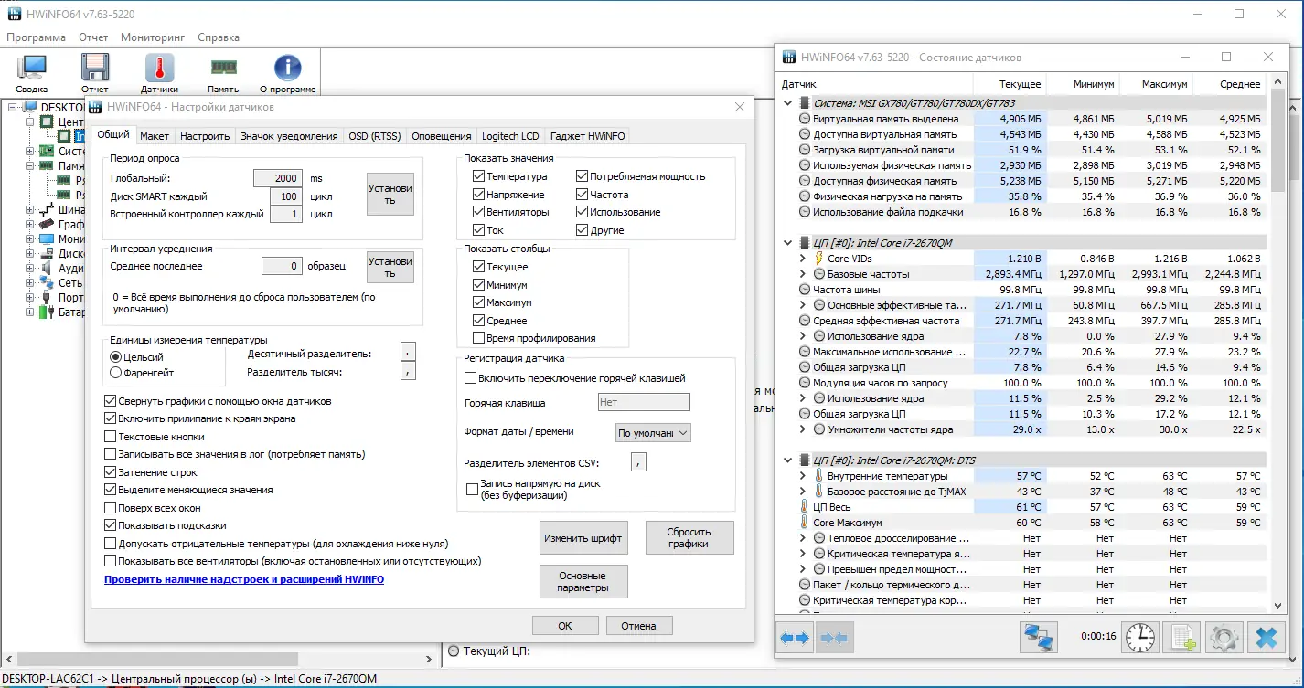Expand Внутренние температуры row

click(803, 476)
